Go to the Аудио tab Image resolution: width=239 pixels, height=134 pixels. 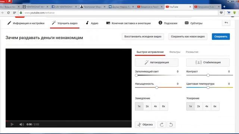click(92, 23)
